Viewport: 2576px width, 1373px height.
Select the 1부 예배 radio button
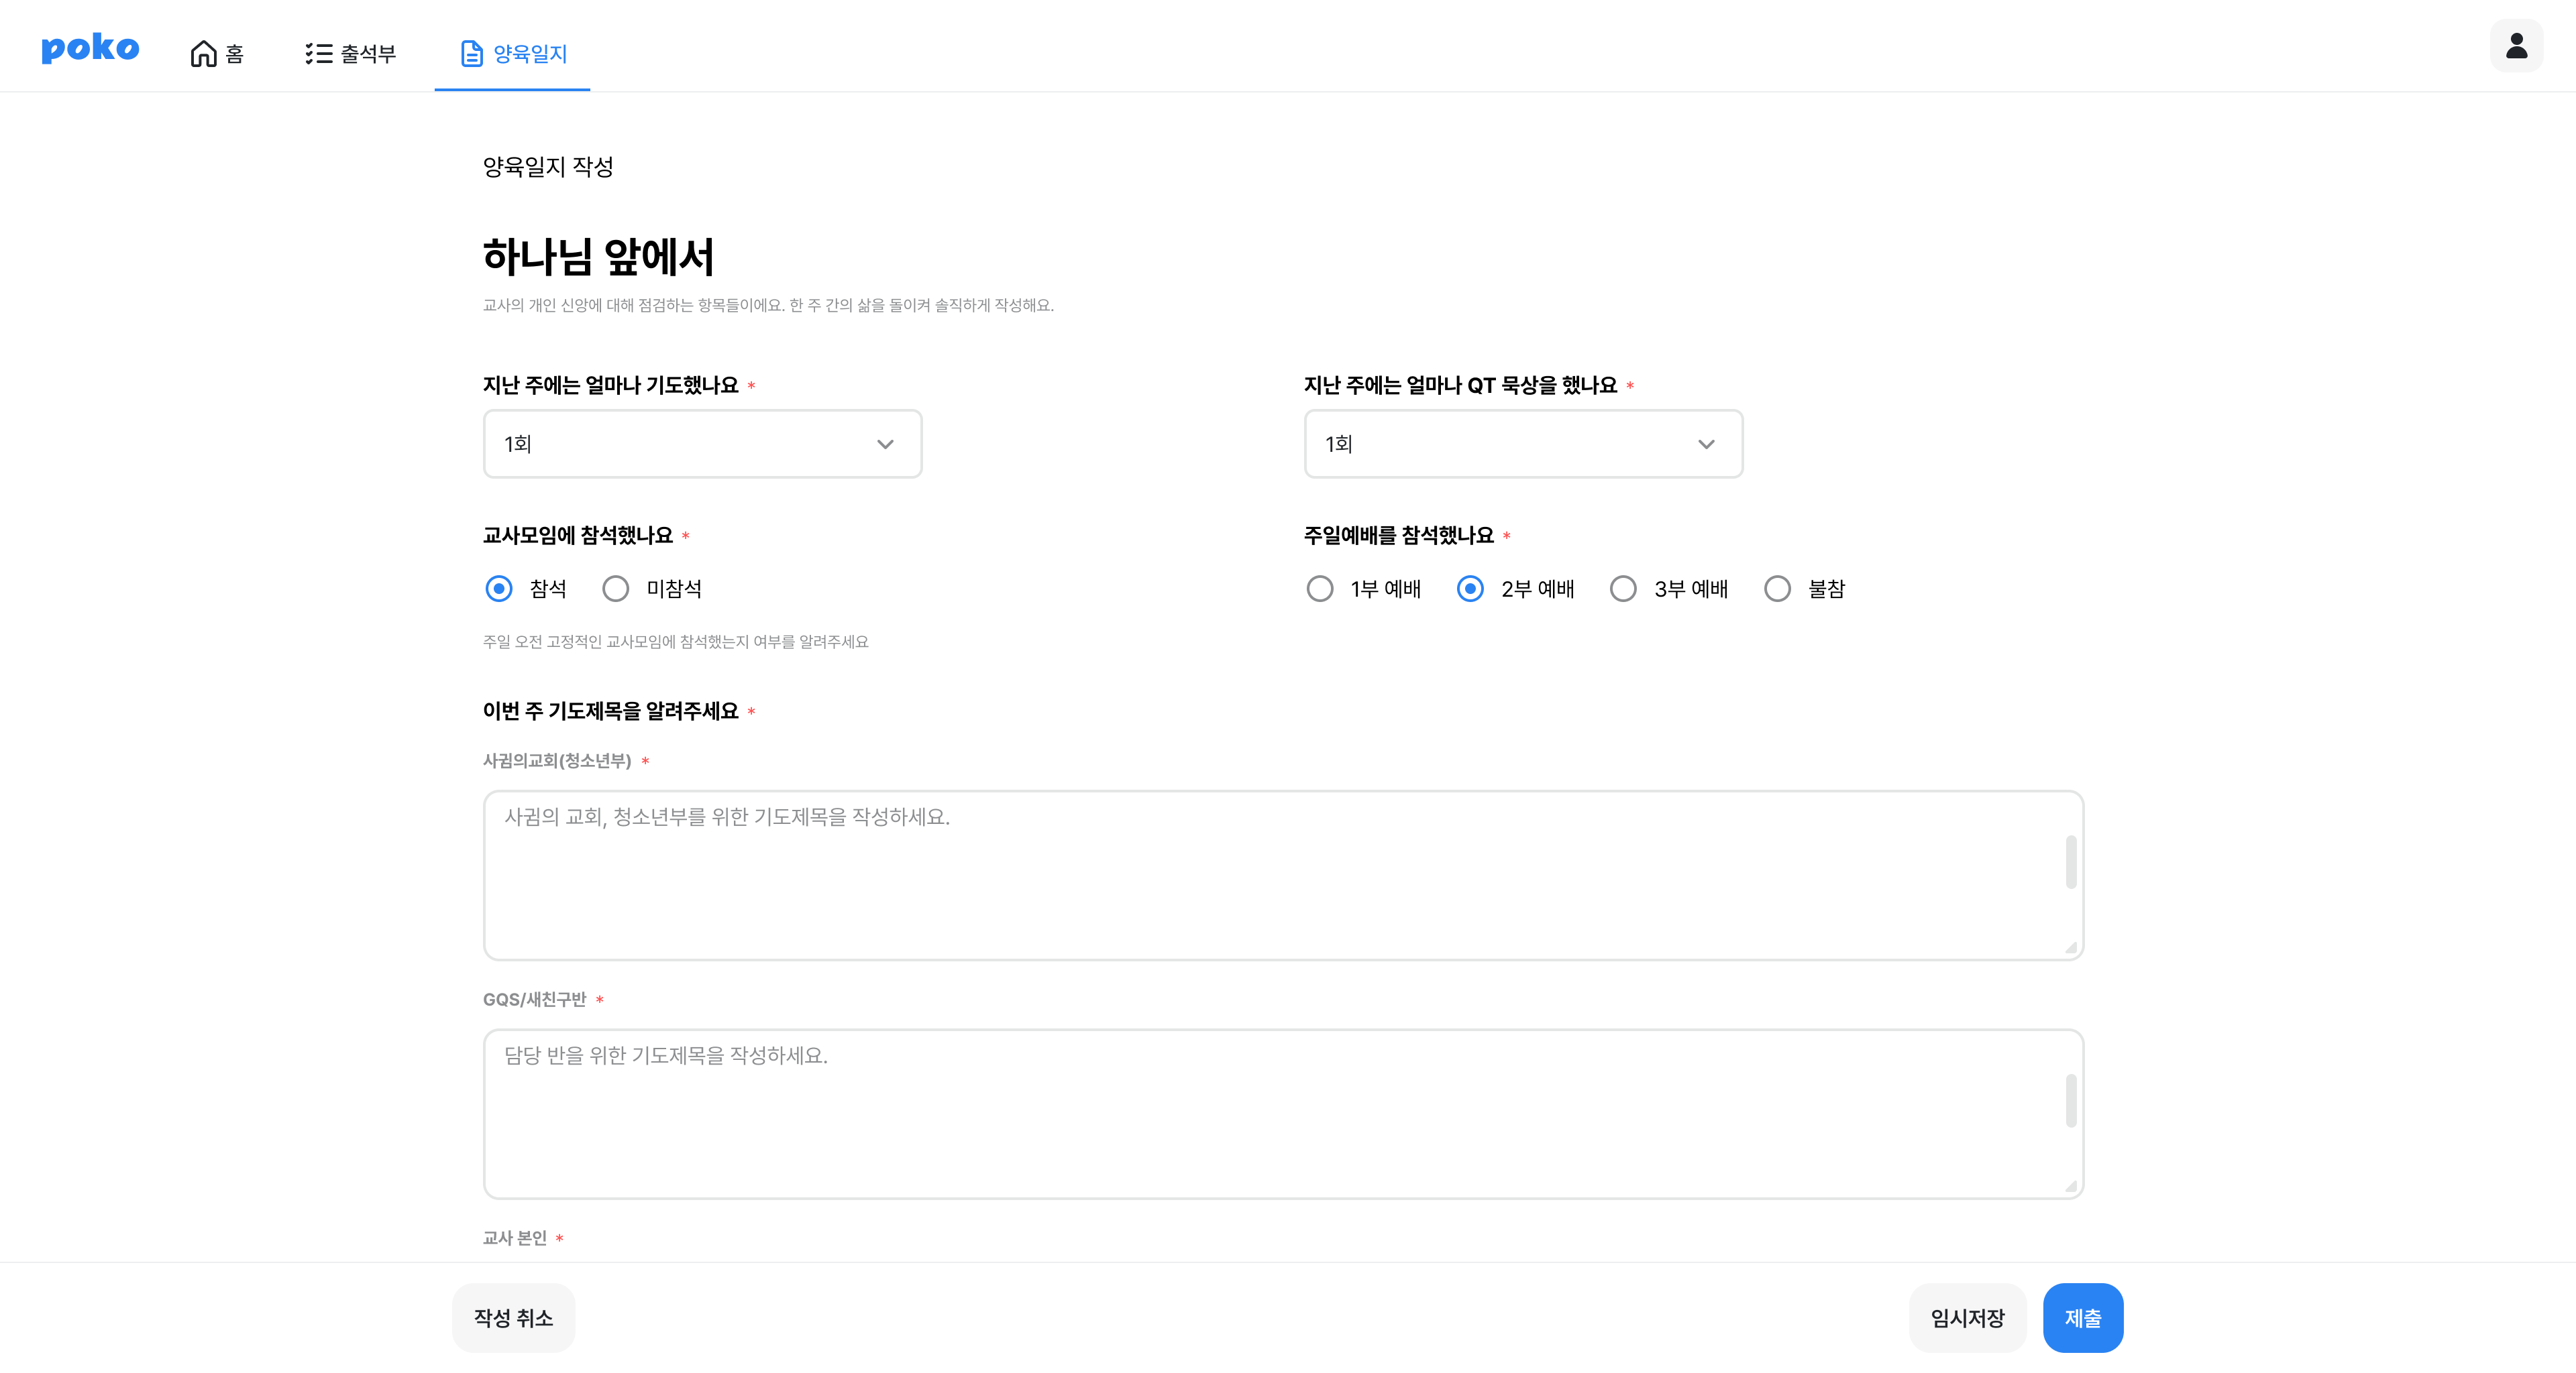(1320, 589)
